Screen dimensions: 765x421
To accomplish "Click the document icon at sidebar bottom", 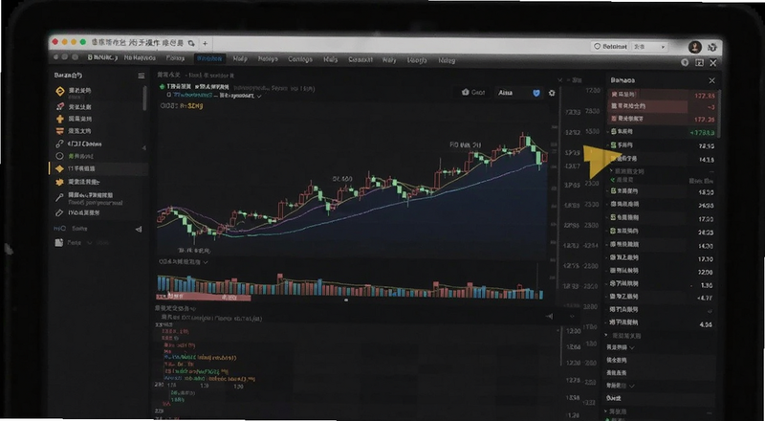I will tap(59, 243).
